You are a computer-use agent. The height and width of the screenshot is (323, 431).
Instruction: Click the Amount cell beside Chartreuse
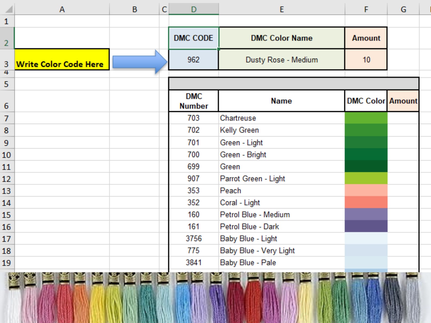click(403, 118)
